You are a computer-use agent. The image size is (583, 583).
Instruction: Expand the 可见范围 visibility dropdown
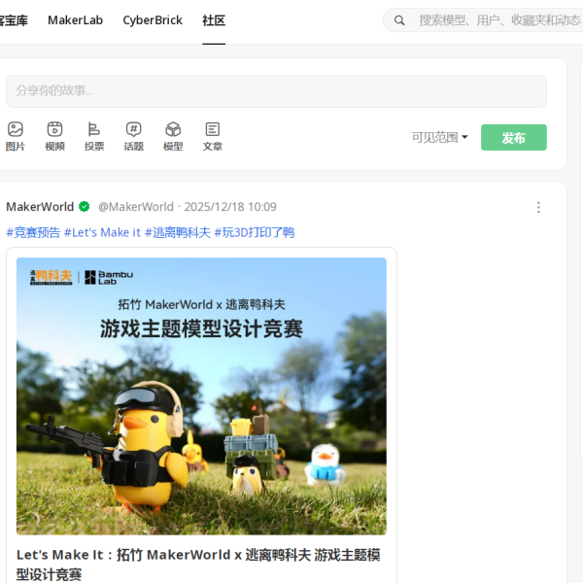click(x=439, y=137)
